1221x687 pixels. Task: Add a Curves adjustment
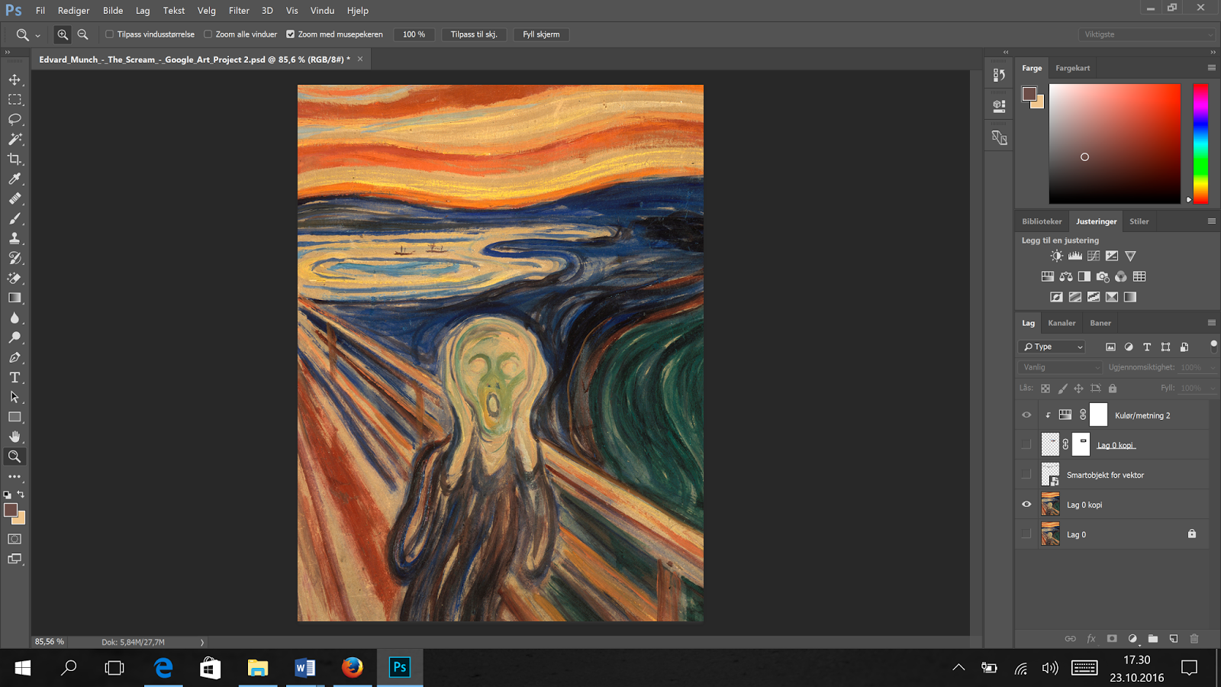coord(1094,256)
